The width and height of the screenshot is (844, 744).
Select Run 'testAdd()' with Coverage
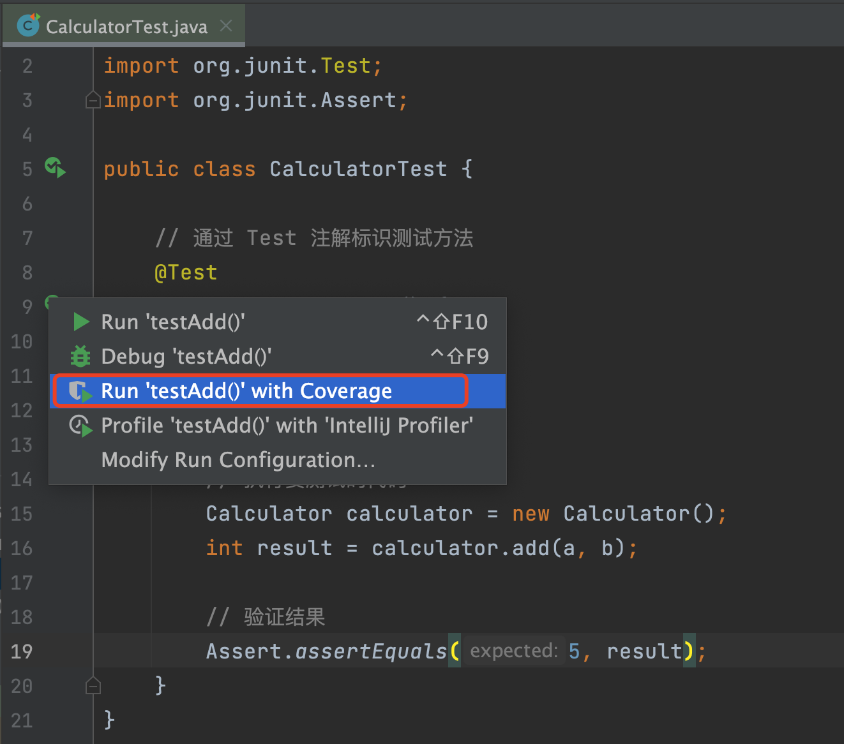pyautogui.click(x=246, y=391)
